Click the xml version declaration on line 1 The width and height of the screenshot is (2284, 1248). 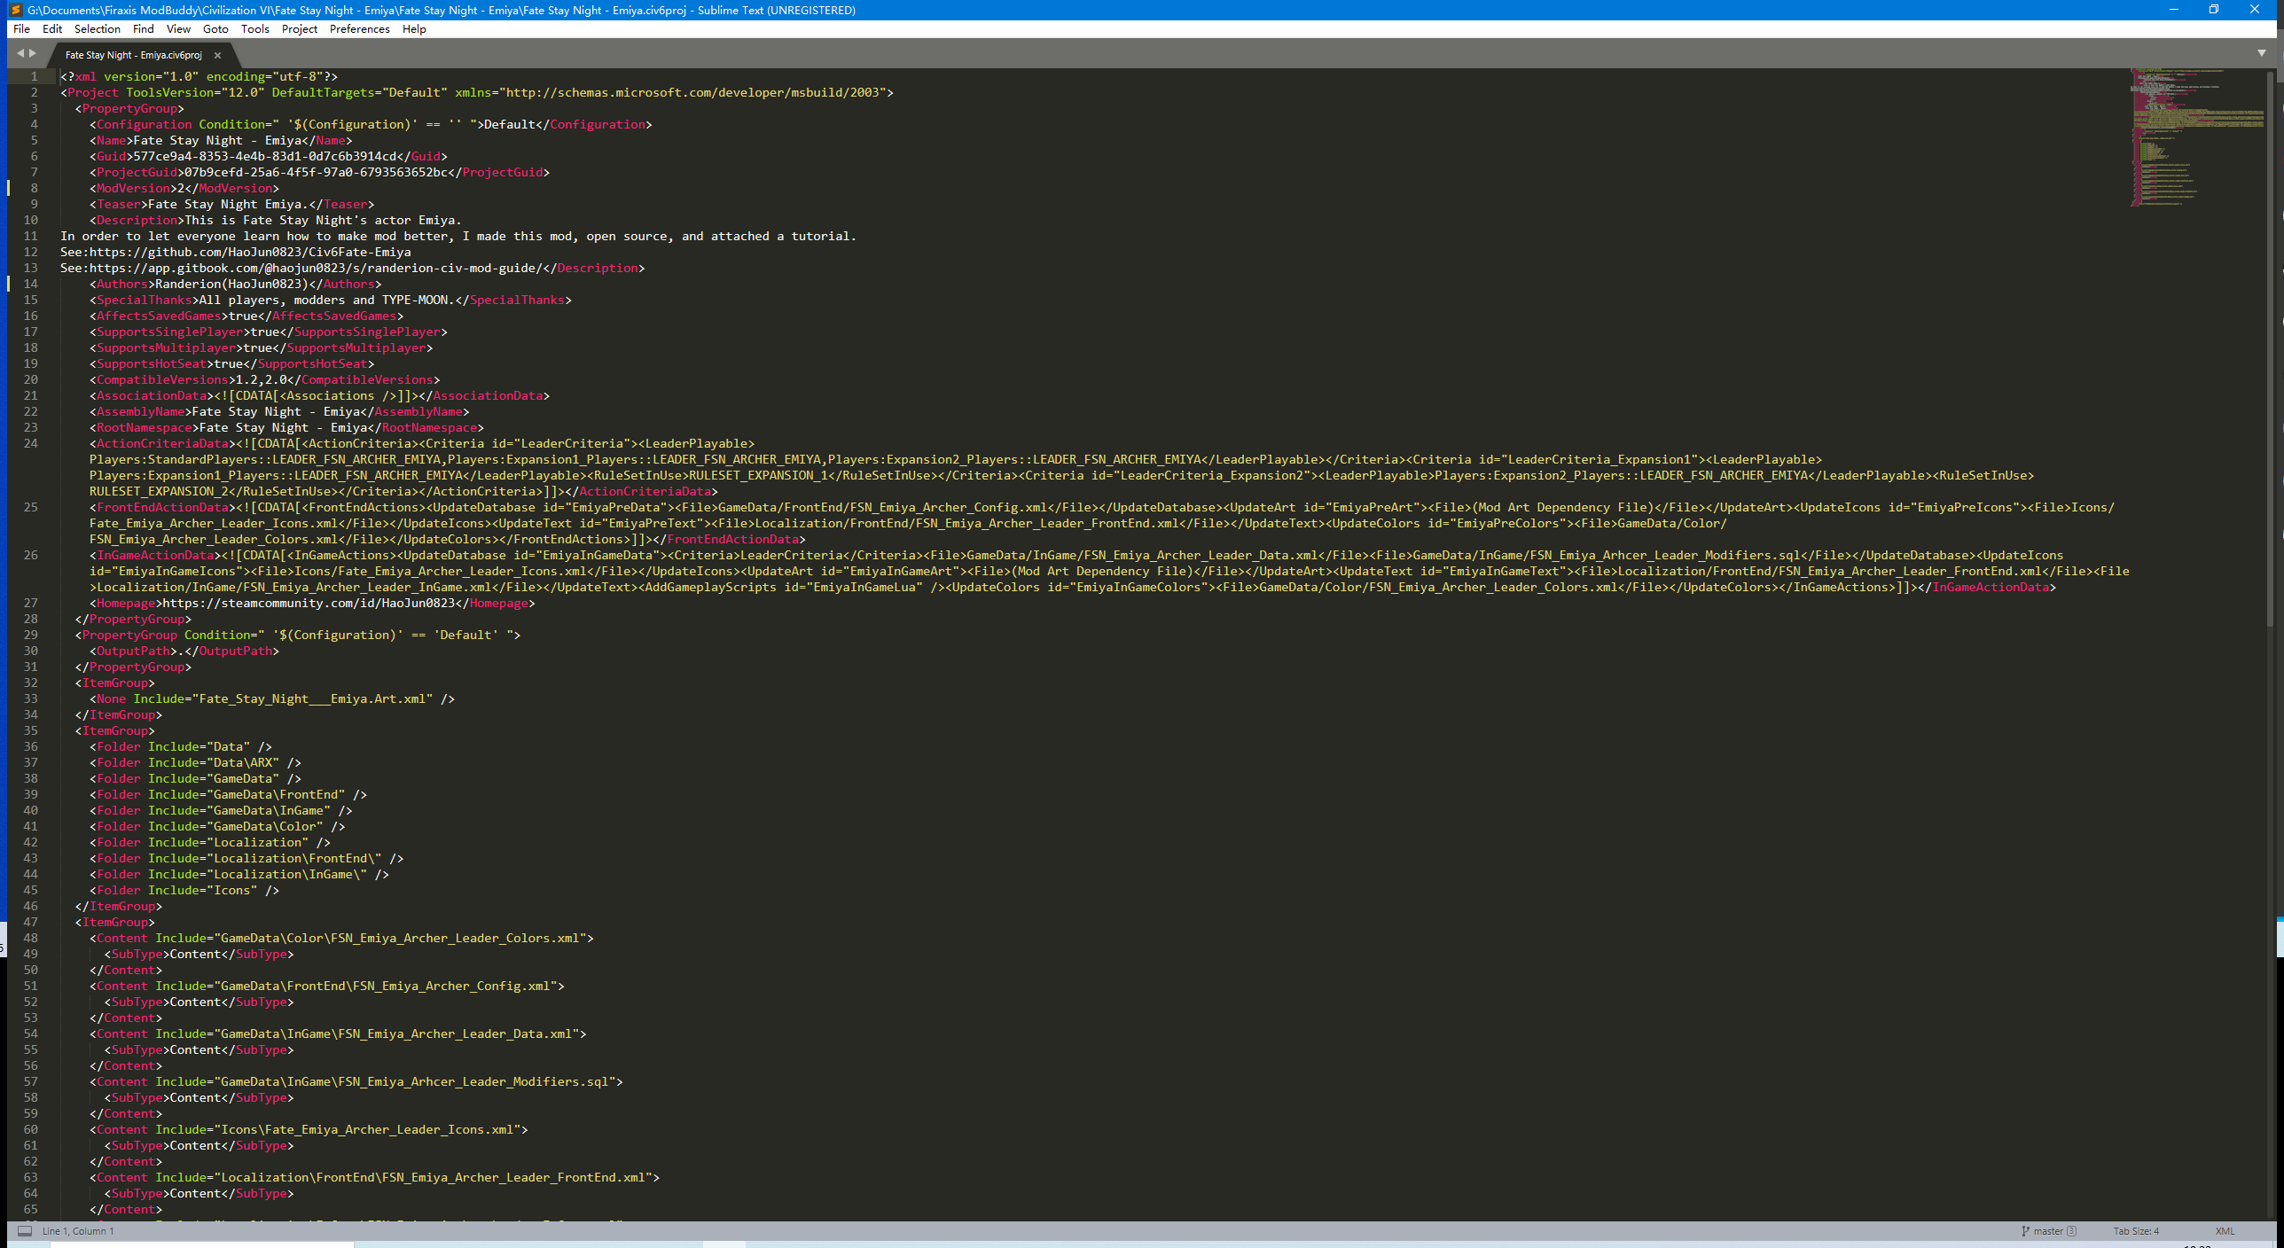click(199, 76)
